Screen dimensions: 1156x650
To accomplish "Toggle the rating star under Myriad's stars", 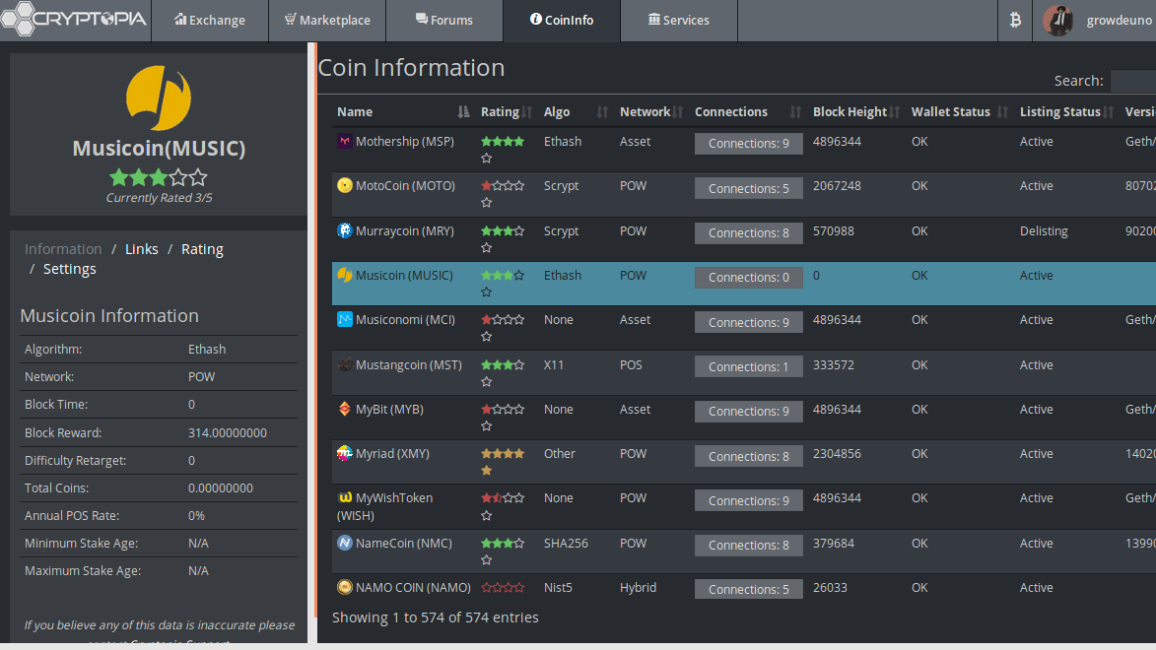I will [x=486, y=470].
